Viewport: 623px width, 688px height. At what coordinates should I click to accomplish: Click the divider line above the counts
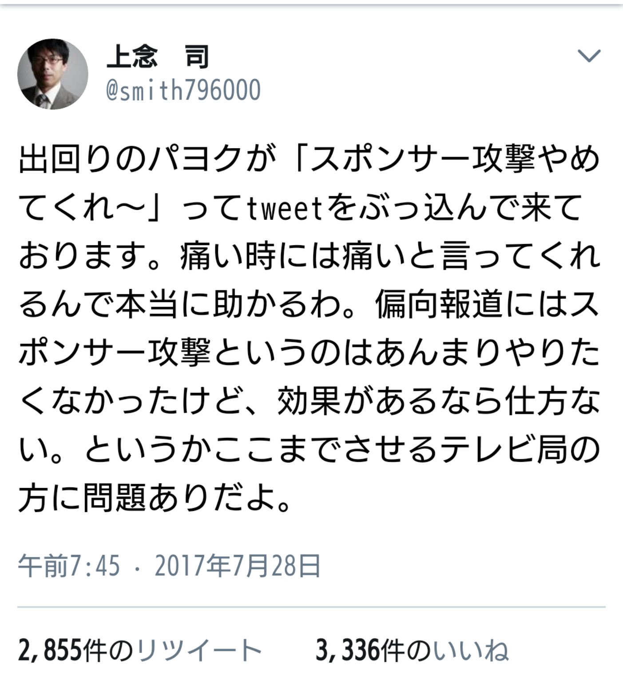(x=311, y=607)
